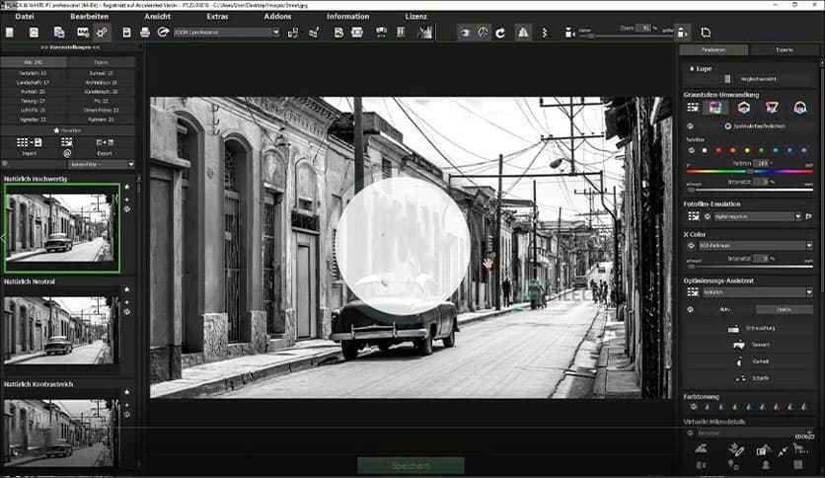
Task: Open the Optimierungs-Assistent Natürlich dropdown
Action: (x=756, y=292)
